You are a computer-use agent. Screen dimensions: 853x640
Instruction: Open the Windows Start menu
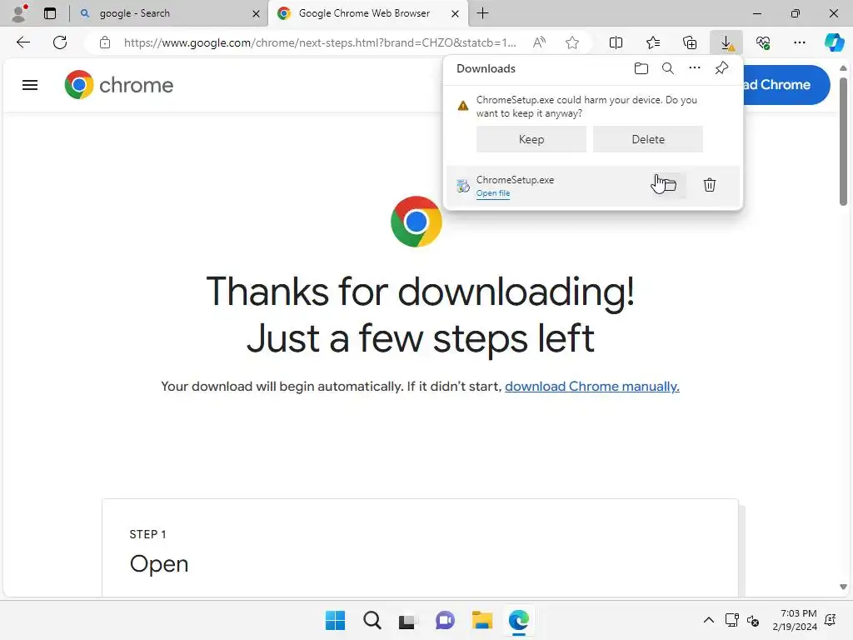pos(335,620)
